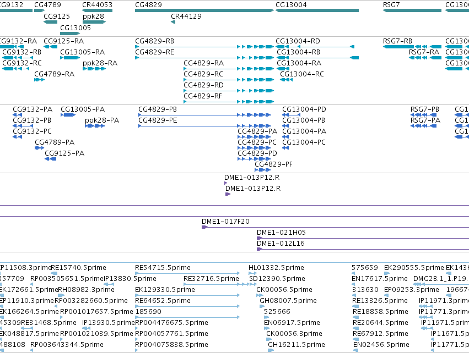Click the CG13004 gene label
Screen dimensions: 469x353
point(291,5)
